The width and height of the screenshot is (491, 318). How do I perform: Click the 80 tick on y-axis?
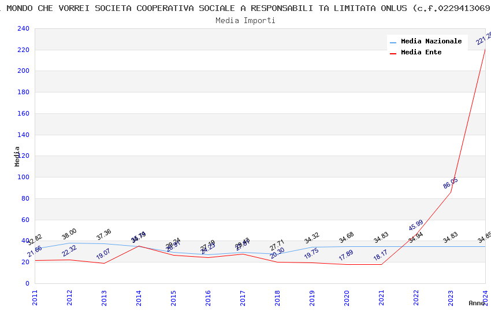[25, 198]
